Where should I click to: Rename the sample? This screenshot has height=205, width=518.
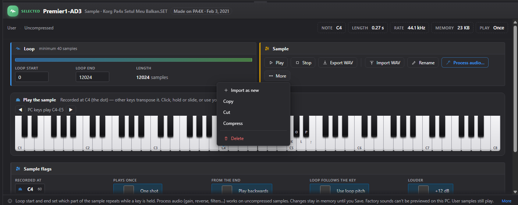(x=423, y=63)
